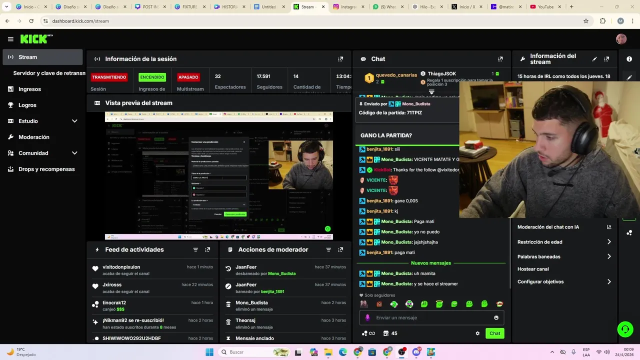Viewport: 640px width, 360px height.
Task: Pop out the Acciones de moderador panel
Action: [340, 249]
